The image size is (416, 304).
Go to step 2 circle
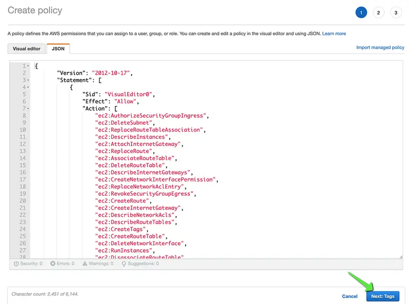point(378,12)
